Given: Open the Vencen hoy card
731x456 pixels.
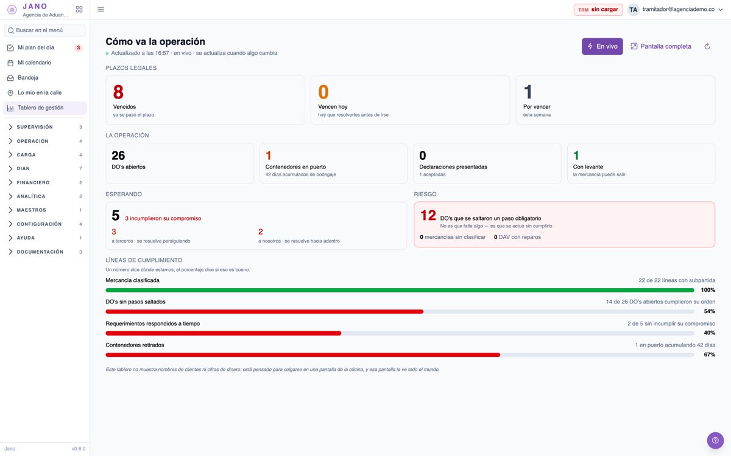Looking at the screenshot, I should point(410,100).
